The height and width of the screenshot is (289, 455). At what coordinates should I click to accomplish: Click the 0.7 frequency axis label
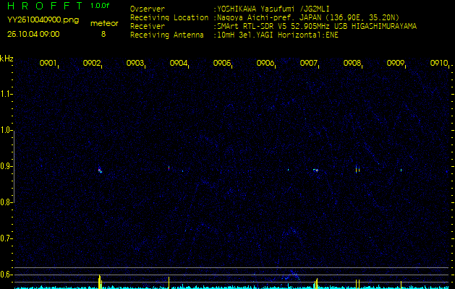coord(7,238)
